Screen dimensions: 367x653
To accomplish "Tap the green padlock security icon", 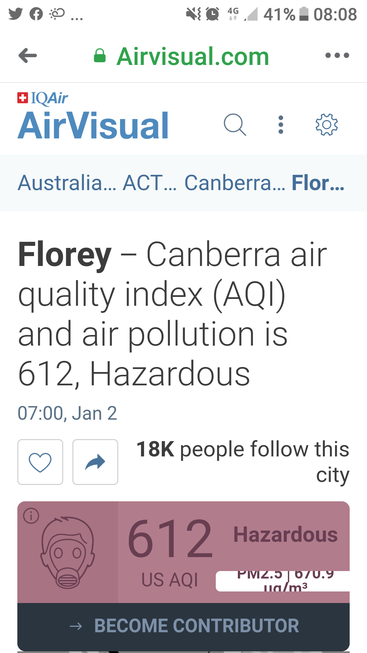I will point(100,56).
